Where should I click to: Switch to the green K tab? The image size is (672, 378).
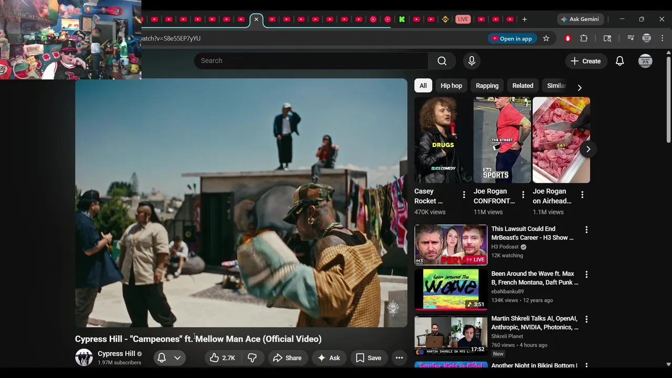coord(402,19)
